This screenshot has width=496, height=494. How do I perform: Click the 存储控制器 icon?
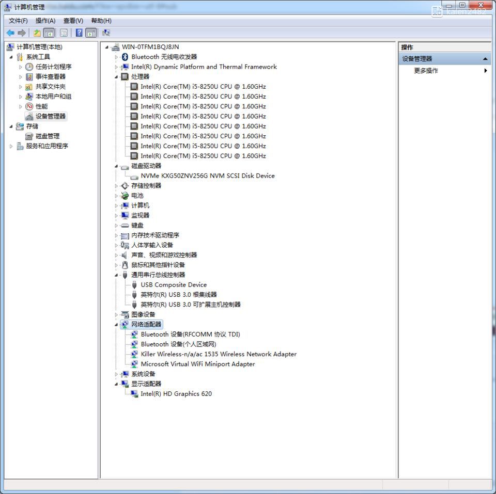click(125, 186)
